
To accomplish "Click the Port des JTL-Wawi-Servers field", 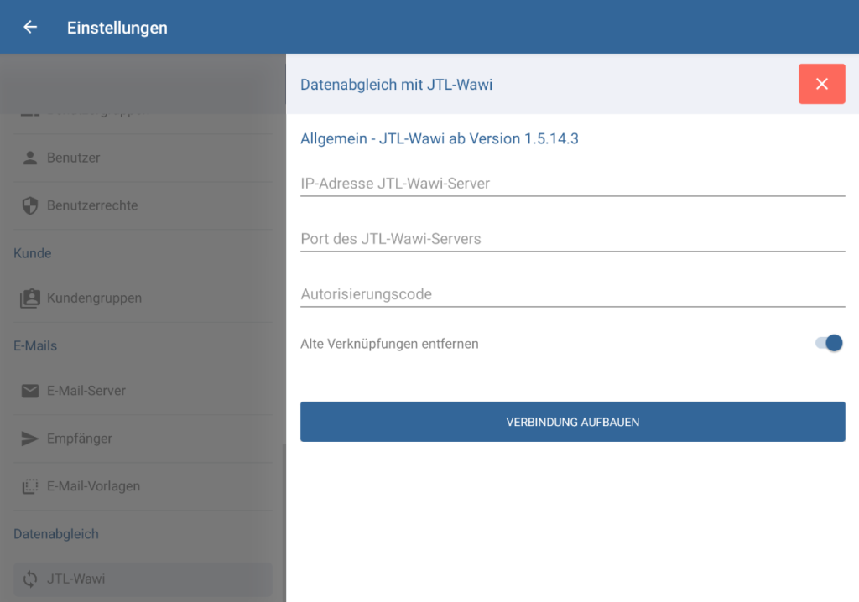I will pos(572,238).
